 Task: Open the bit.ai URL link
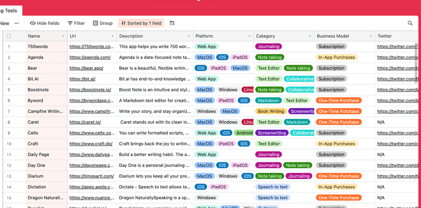tap(83, 79)
